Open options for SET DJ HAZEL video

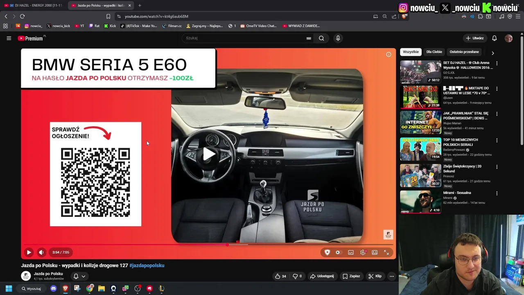pyautogui.click(x=497, y=64)
